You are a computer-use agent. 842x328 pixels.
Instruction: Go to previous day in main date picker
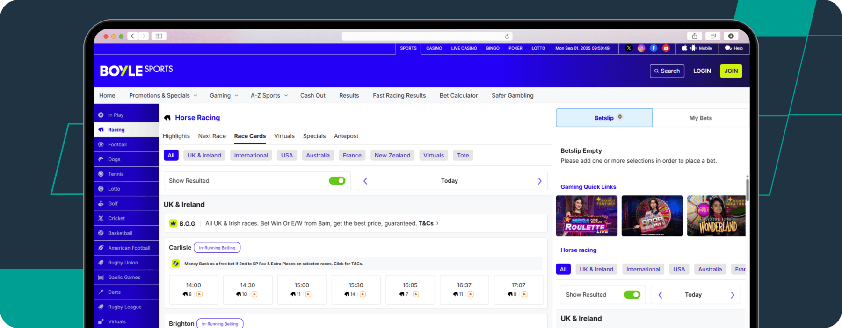coord(365,181)
